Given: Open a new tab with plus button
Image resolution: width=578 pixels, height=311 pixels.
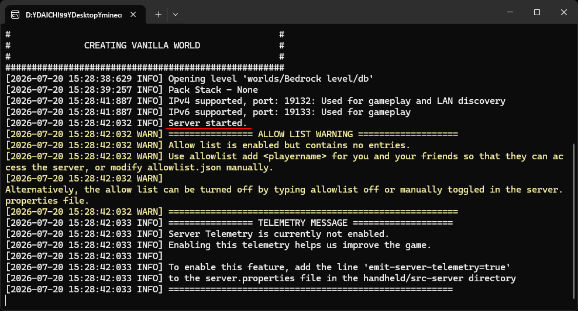Looking at the screenshot, I should 158,15.
